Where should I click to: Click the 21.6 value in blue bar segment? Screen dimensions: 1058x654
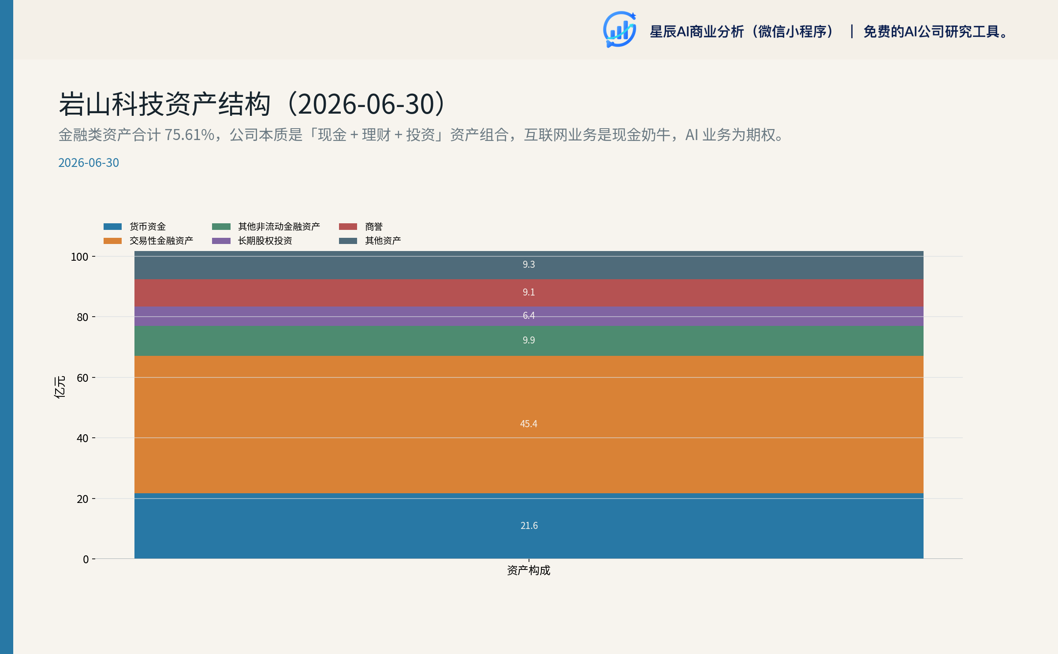529,525
